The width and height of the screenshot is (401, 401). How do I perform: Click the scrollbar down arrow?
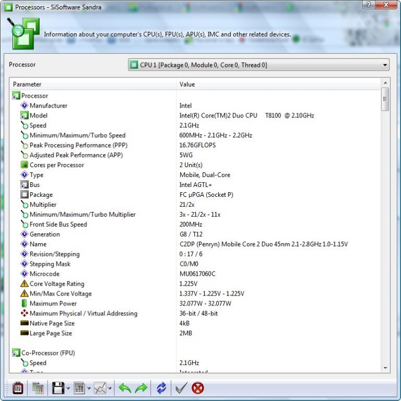385,368
